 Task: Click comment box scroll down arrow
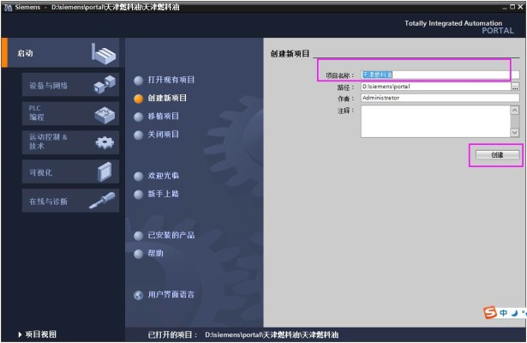tap(515, 132)
